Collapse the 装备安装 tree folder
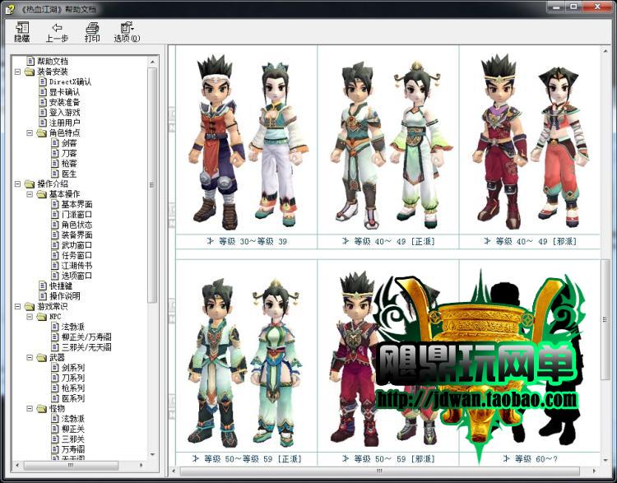Viewport: 617px width, 483px height. [x=18, y=72]
